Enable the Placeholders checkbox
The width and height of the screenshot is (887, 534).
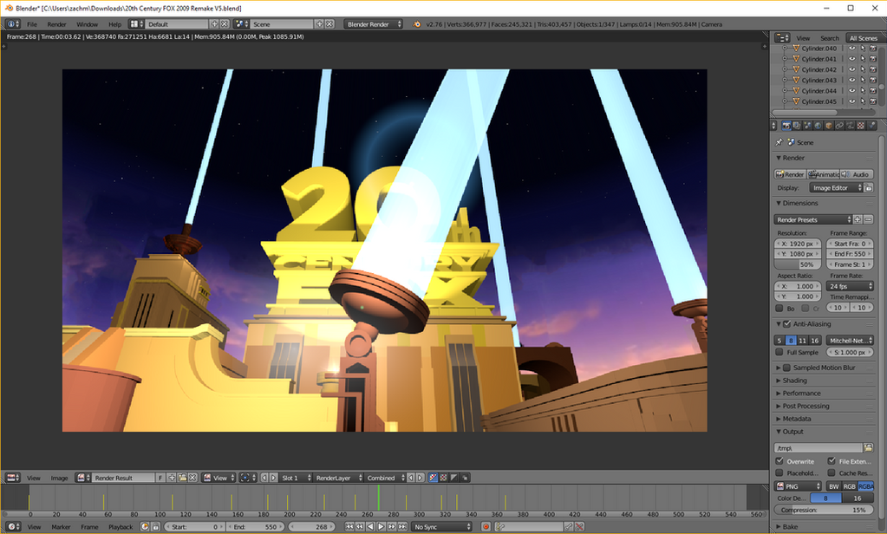pos(779,472)
